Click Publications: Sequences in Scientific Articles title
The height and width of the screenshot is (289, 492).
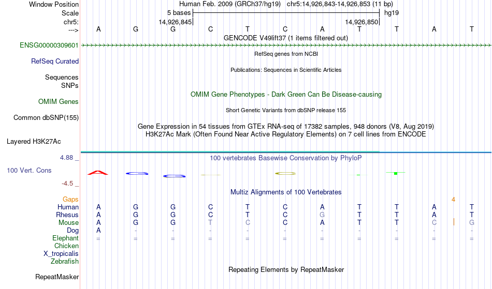point(286,70)
